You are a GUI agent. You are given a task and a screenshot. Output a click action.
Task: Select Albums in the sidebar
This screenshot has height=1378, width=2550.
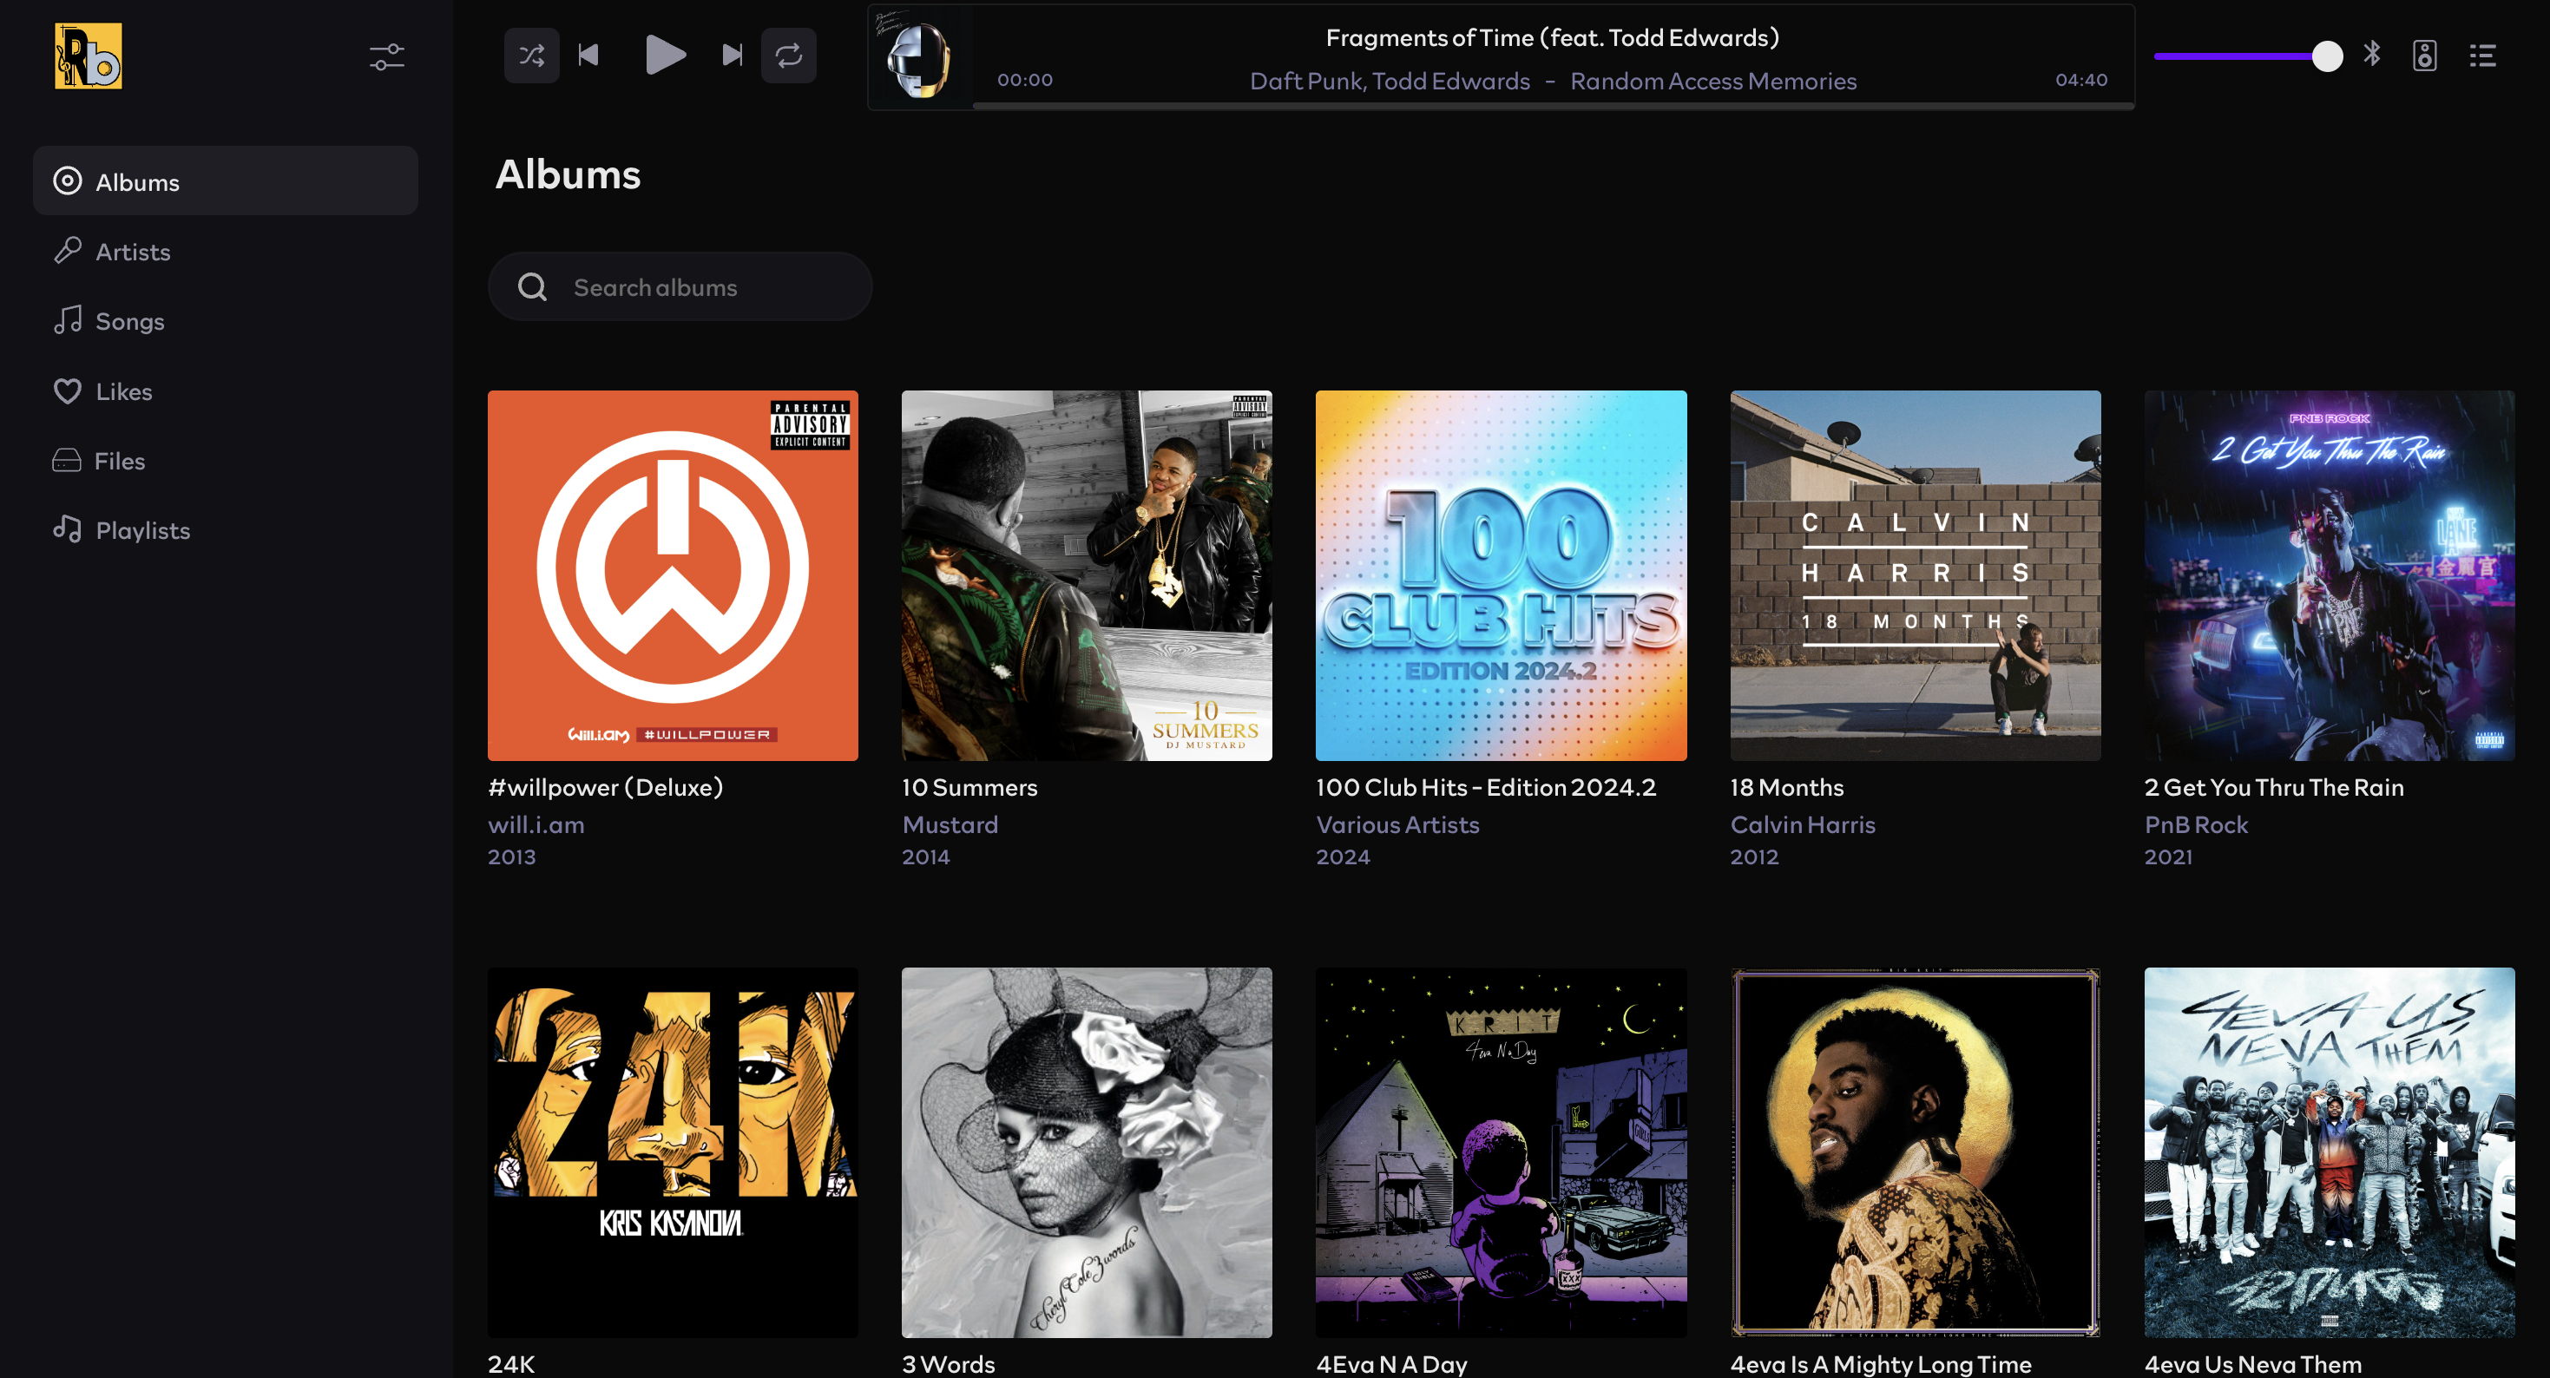226,181
